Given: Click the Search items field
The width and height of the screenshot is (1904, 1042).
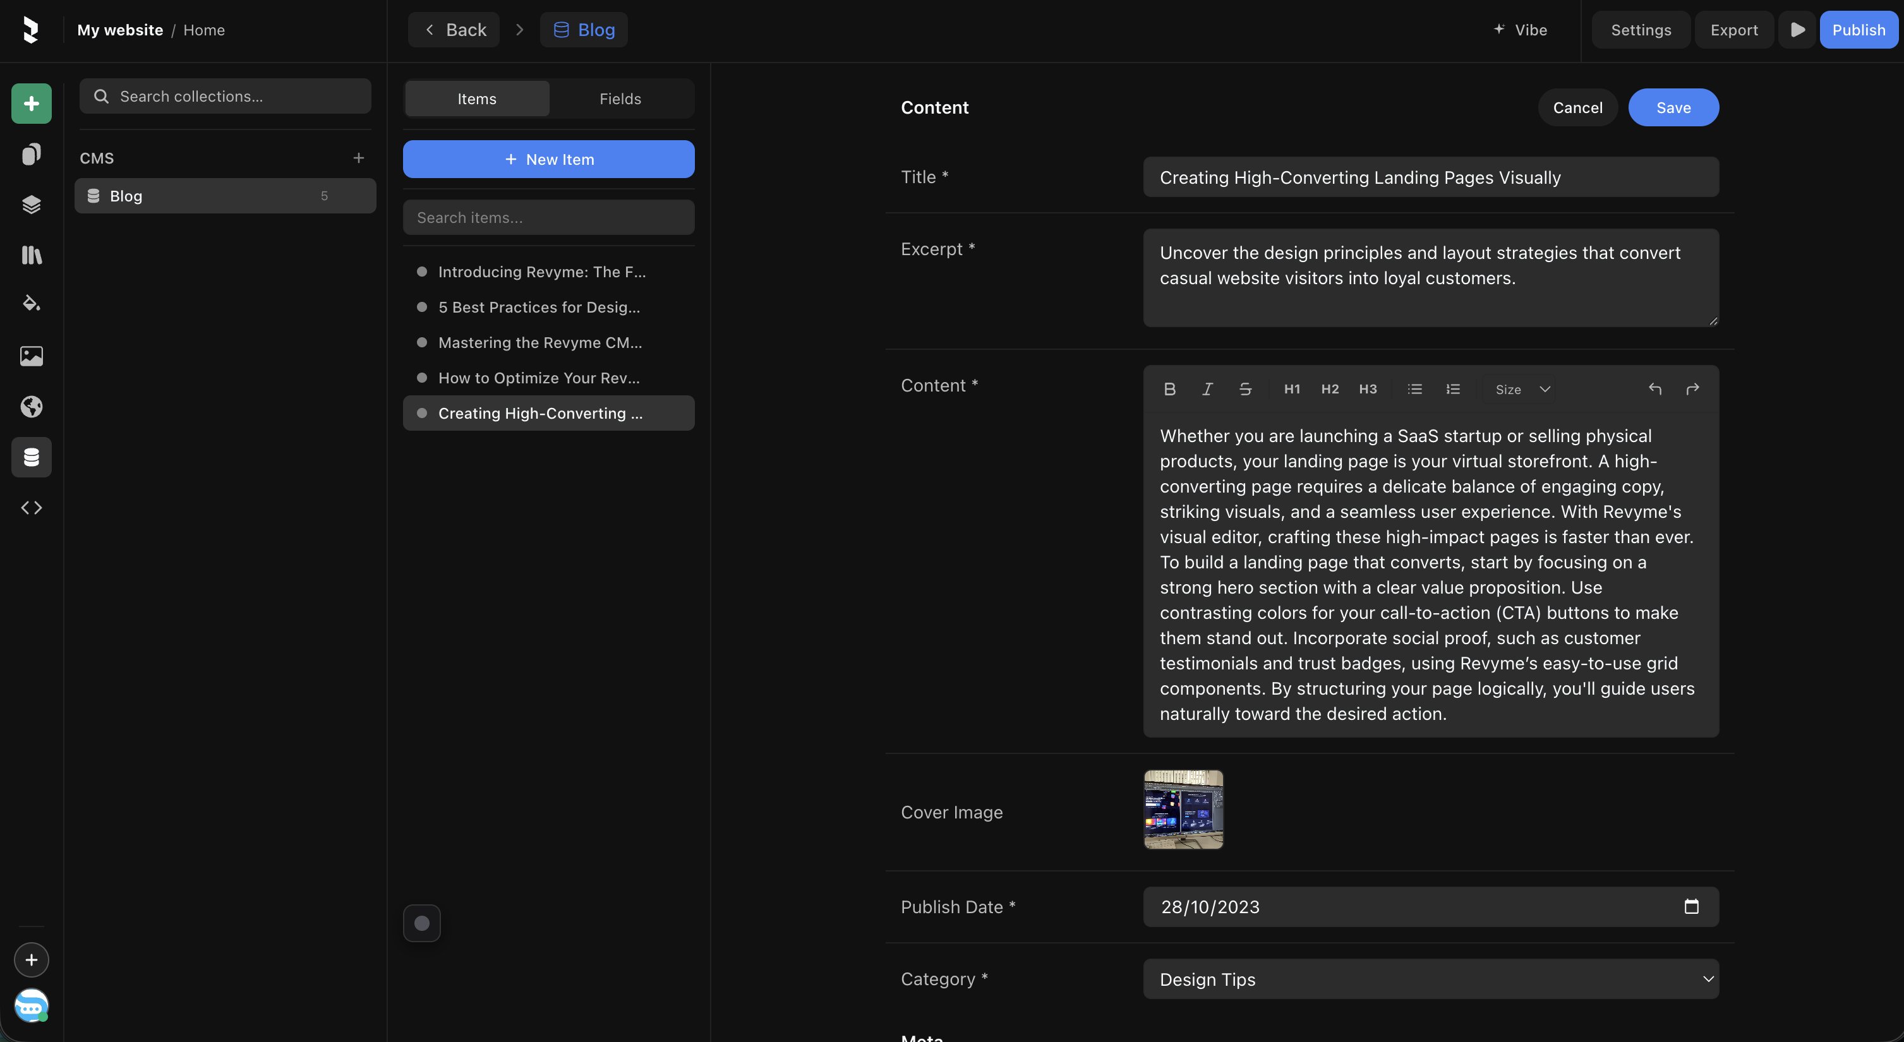Looking at the screenshot, I should pos(548,217).
